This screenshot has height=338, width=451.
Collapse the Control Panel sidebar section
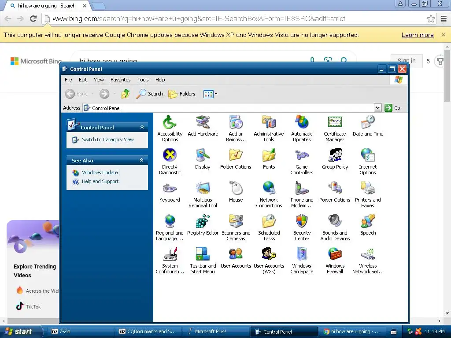142,127
